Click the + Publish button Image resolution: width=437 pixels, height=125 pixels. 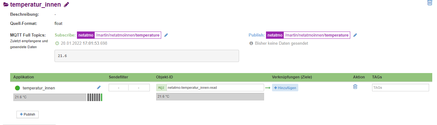tap(28, 114)
